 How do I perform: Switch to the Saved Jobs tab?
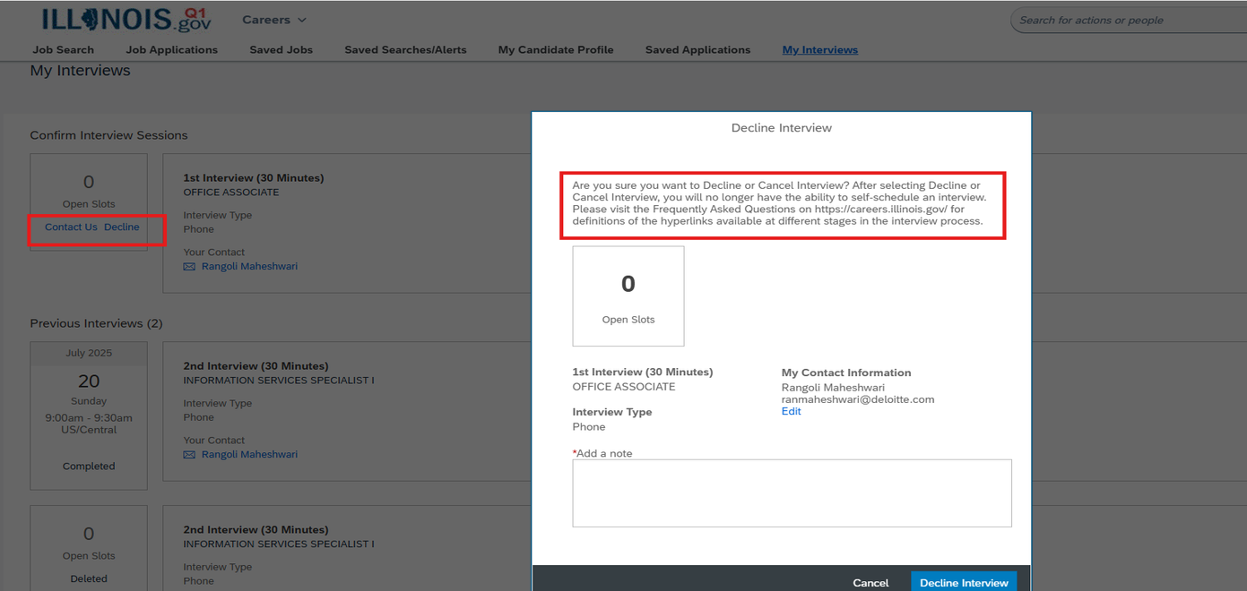(281, 50)
